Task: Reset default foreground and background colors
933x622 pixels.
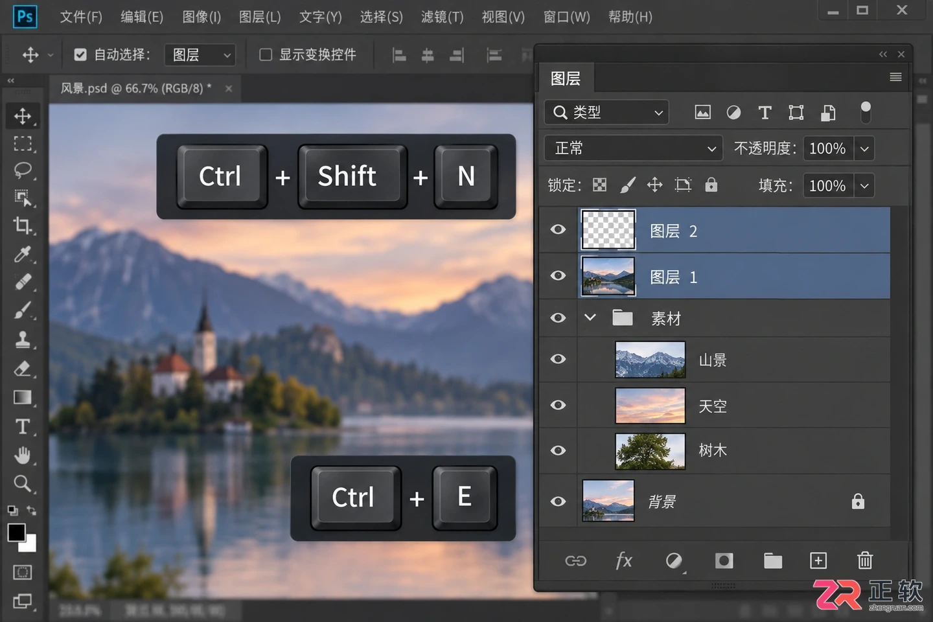Action: coord(12,511)
